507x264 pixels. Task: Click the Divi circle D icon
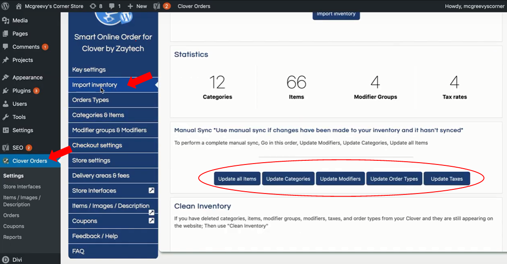[x=6, y=260]
